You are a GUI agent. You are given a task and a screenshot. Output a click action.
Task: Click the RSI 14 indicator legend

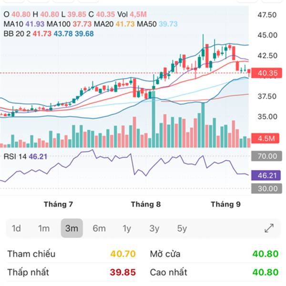(x=26, y=156)
